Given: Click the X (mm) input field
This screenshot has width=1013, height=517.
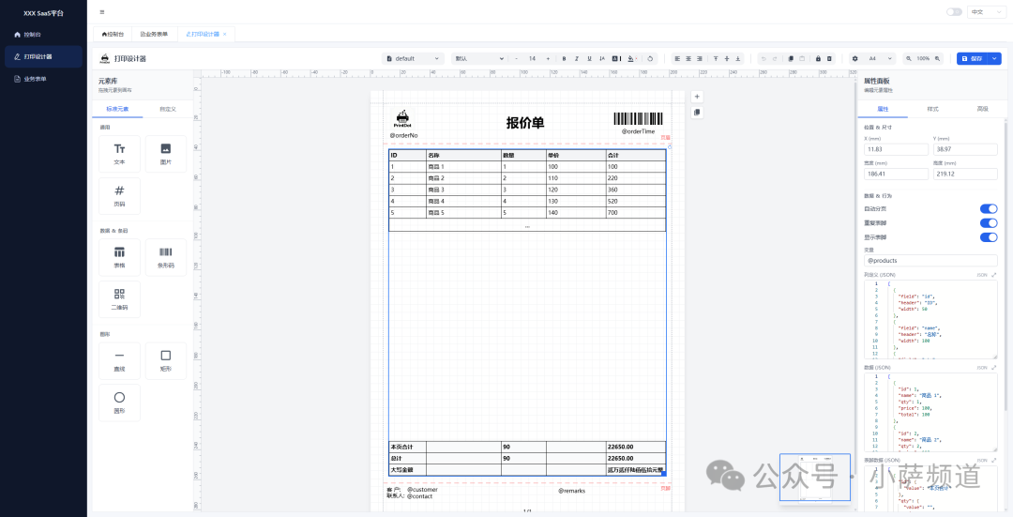Looking at the screenshot, I should click(896, 149).
